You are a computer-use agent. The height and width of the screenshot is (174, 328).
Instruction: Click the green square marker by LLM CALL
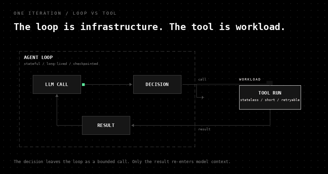click(83, 85)
